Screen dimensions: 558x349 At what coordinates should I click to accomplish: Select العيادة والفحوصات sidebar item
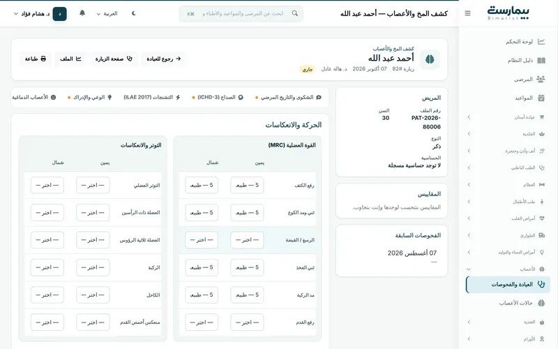508,285
